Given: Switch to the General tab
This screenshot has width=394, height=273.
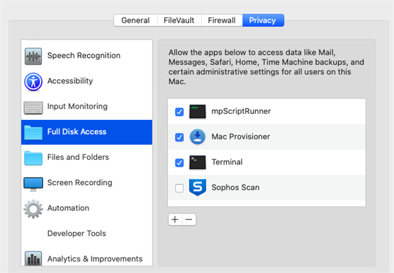Looking at the screenshot, I should (135, 20).
